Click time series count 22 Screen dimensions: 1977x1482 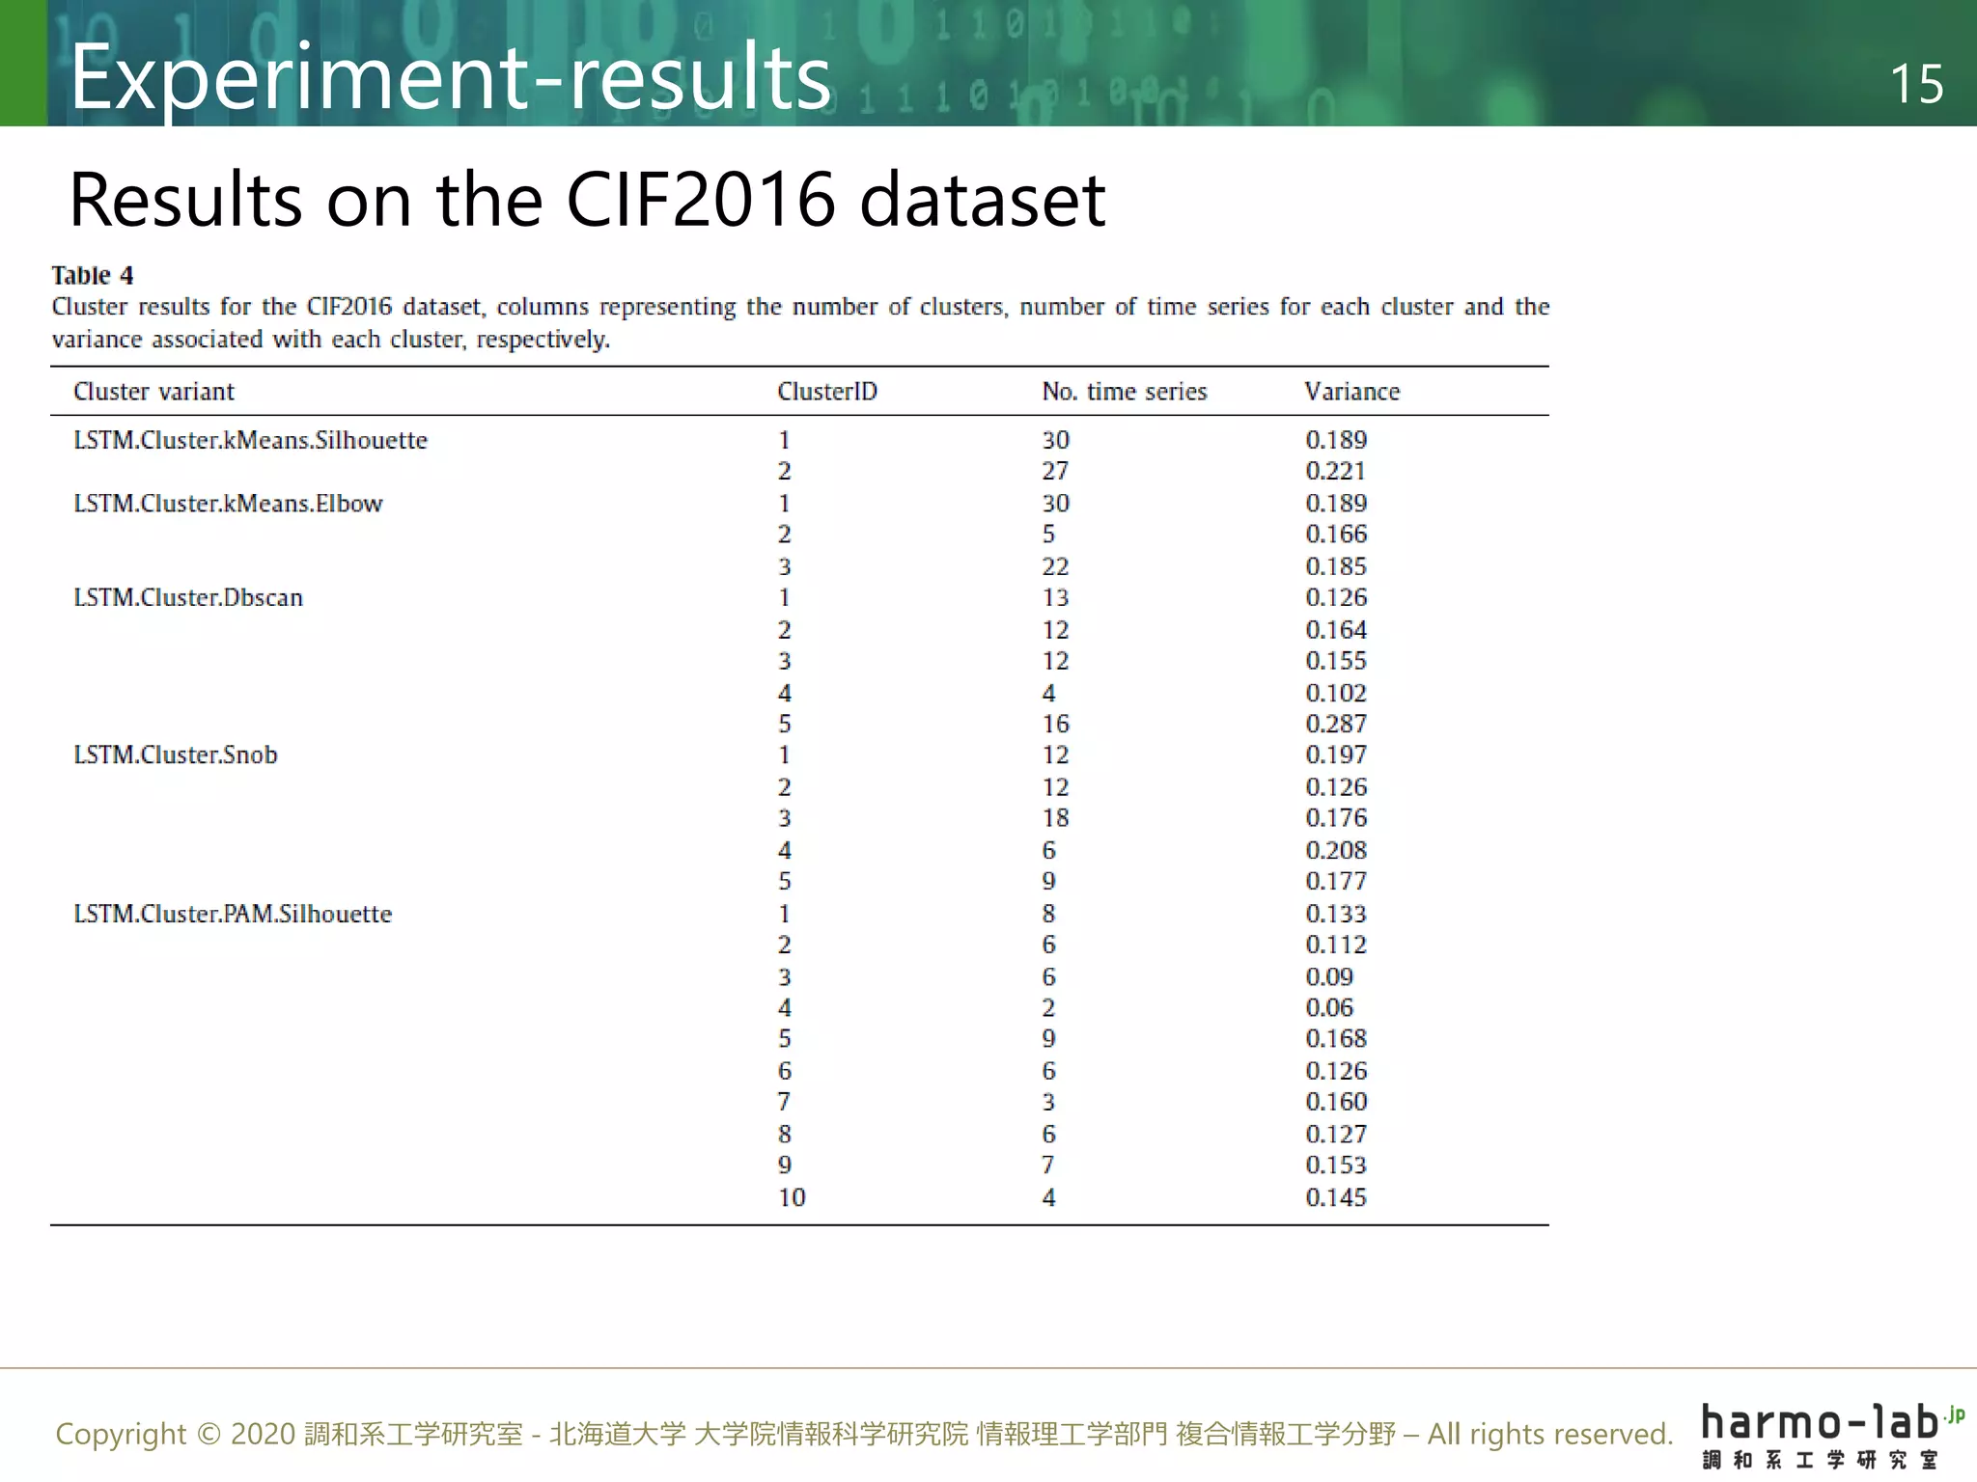(x=1055, y=566)
